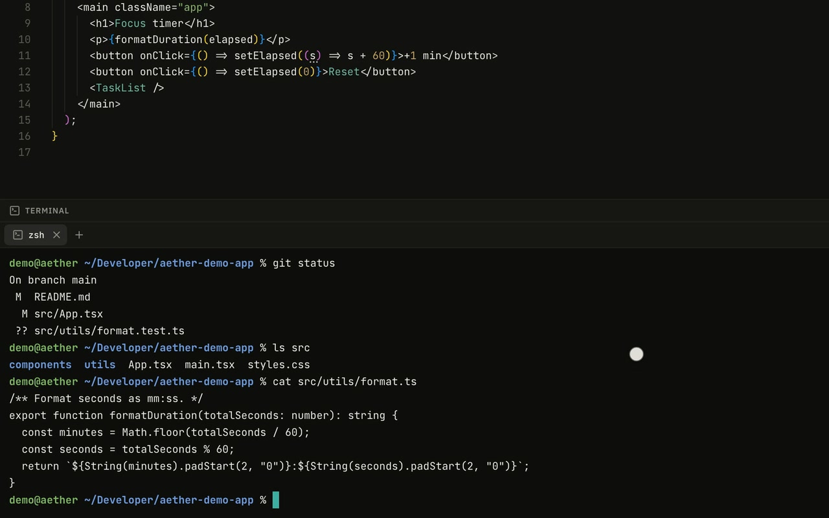Click the "return" template string line in terminal
The width and height of the screenshot is (829, 518).
275,466
